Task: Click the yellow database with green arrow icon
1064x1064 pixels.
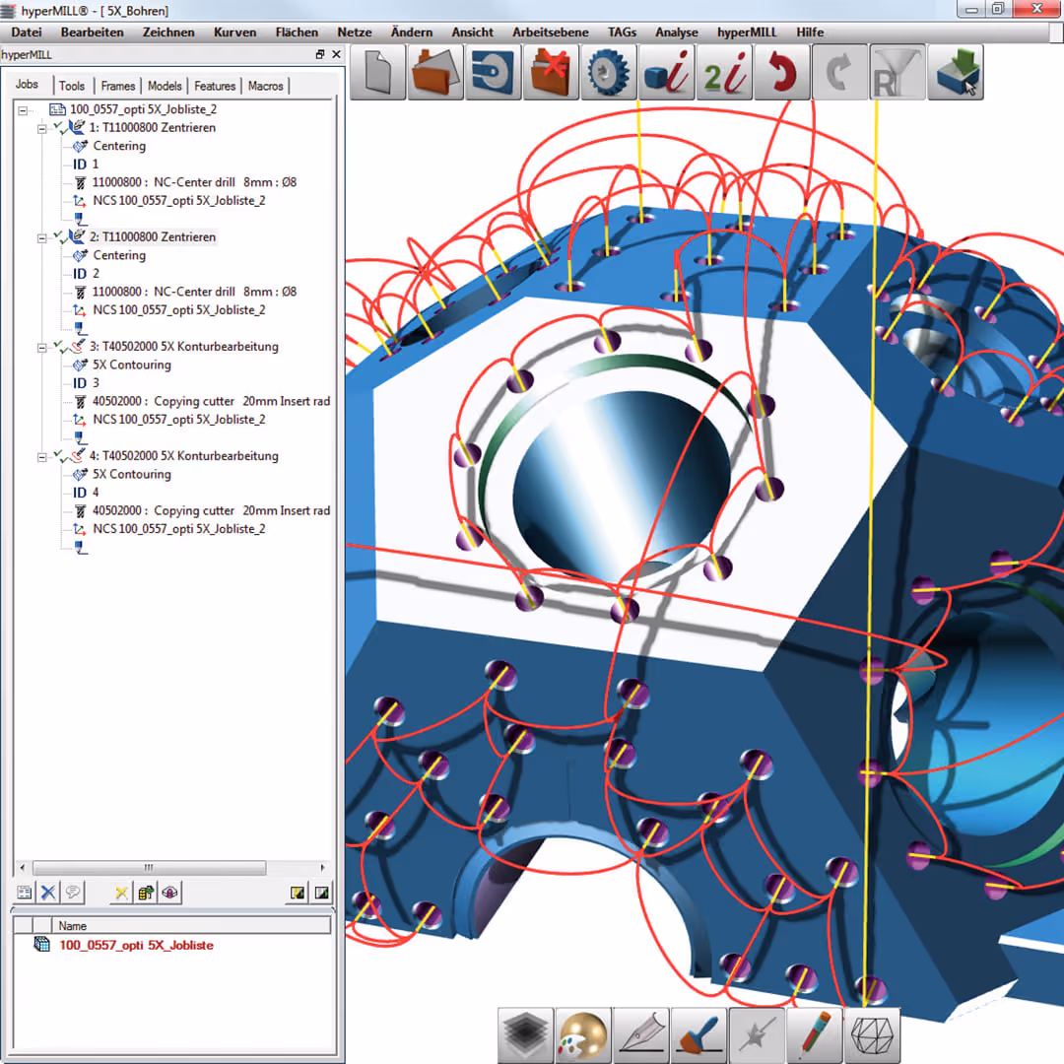Action: point(145,893)
